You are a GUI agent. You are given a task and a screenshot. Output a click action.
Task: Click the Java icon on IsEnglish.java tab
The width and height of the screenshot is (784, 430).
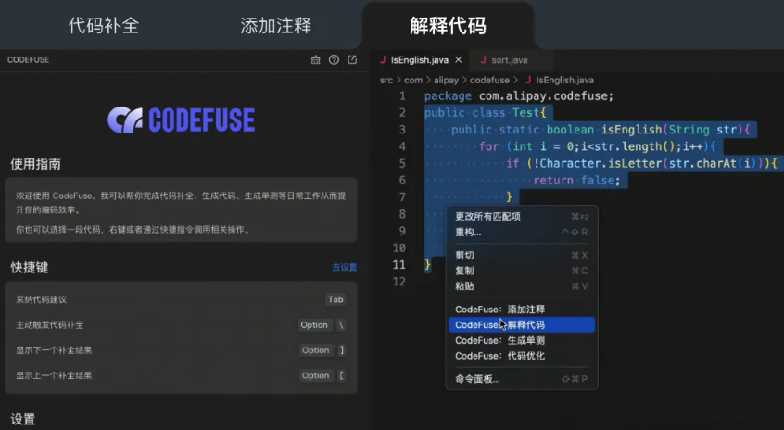(383, 60)
